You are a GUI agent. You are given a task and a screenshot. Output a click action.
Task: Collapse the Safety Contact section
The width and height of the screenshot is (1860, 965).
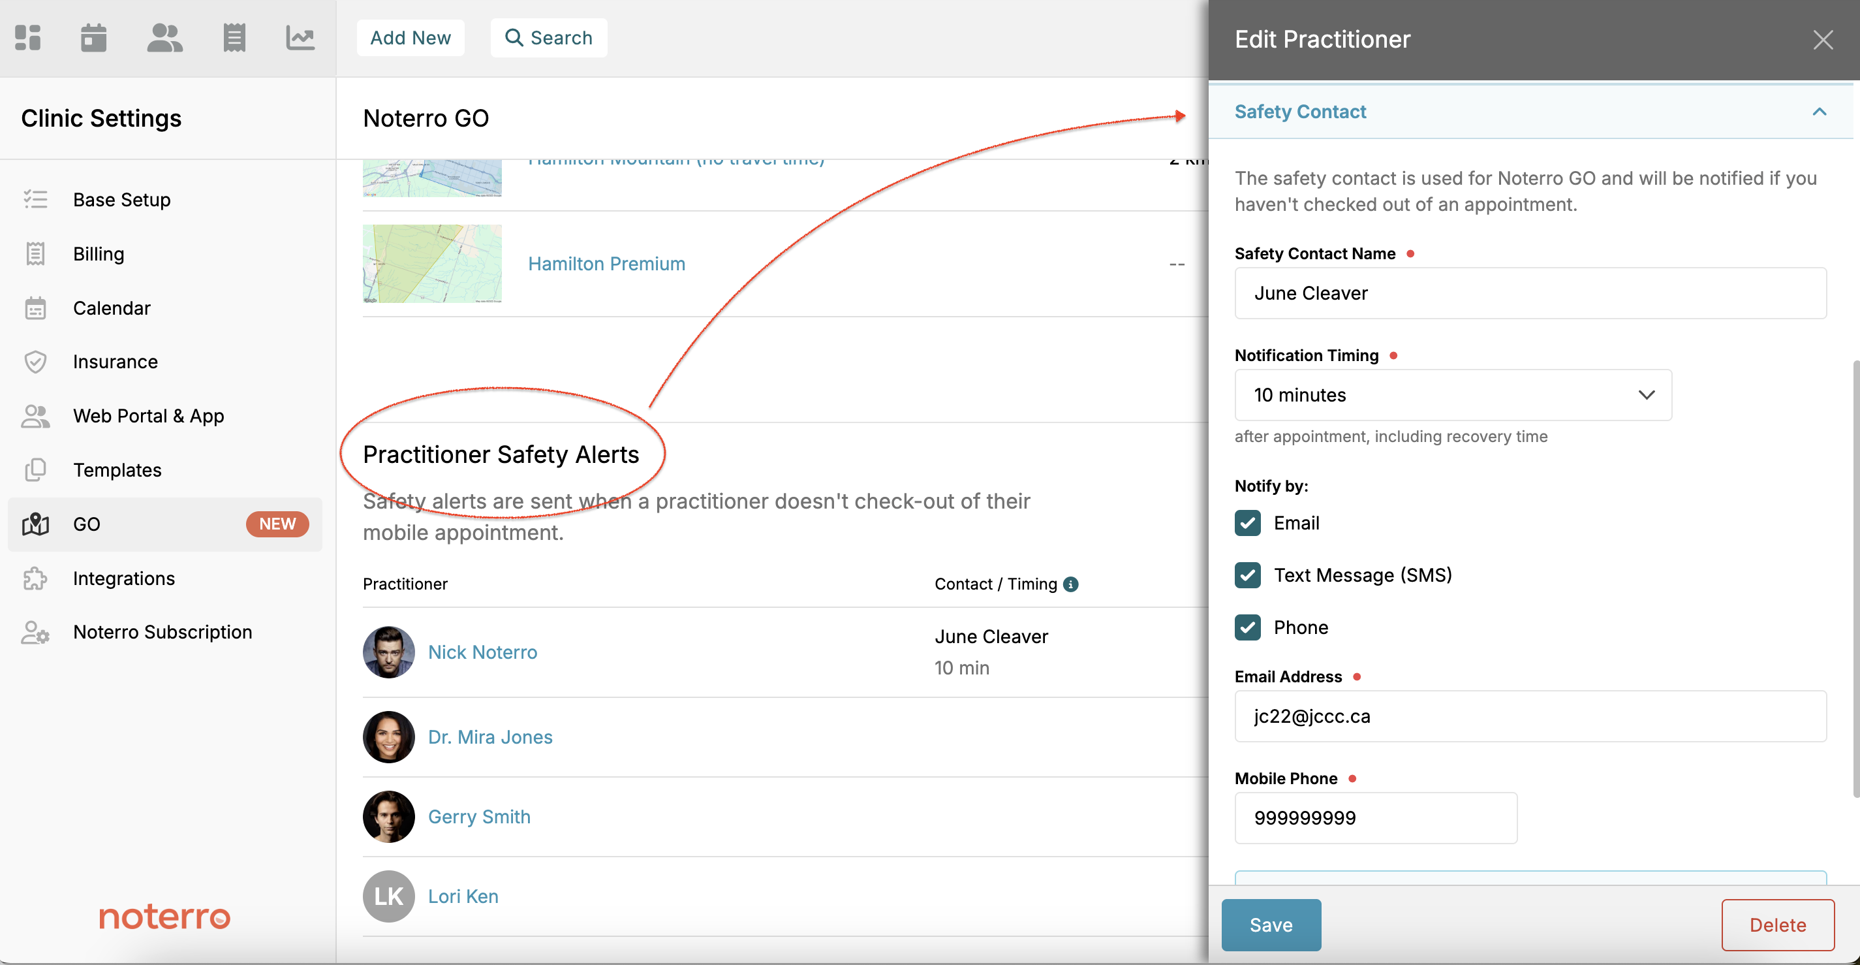coord(1818,112)
